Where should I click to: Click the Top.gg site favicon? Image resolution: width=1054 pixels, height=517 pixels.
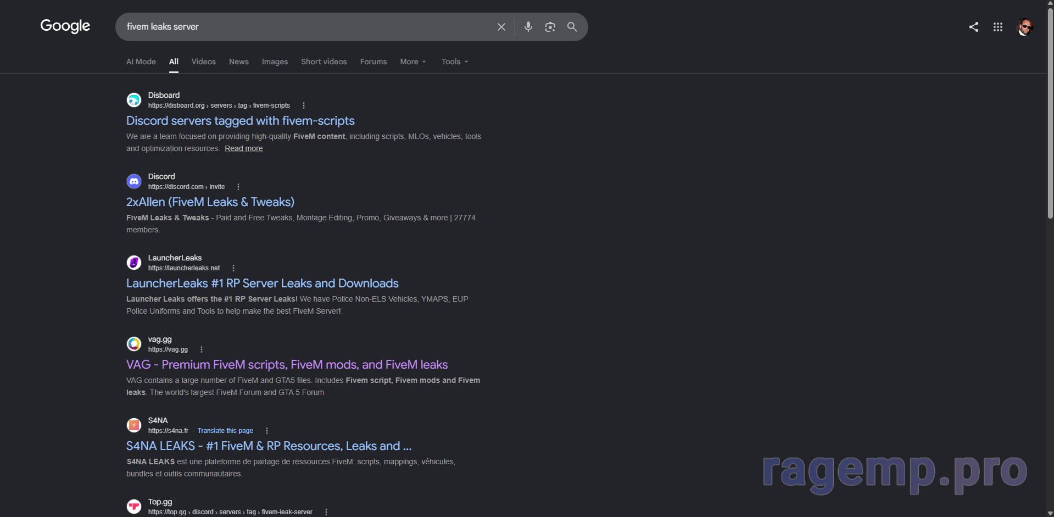tap(134, 507)
